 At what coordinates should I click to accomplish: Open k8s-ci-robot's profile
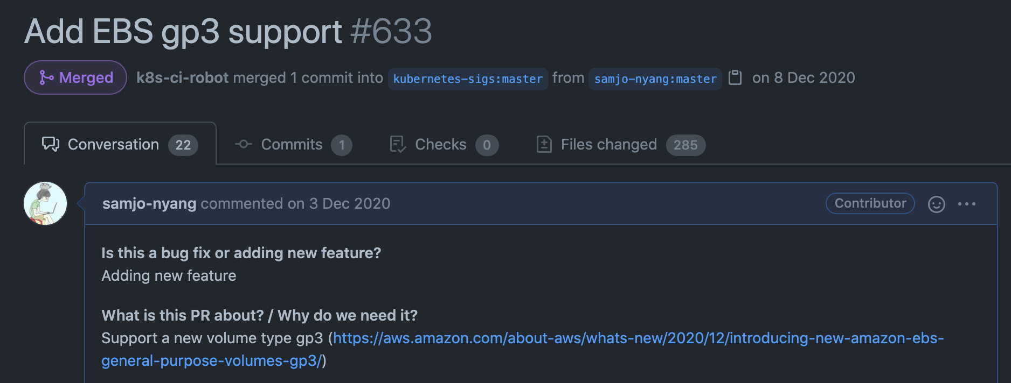[183, 77]
